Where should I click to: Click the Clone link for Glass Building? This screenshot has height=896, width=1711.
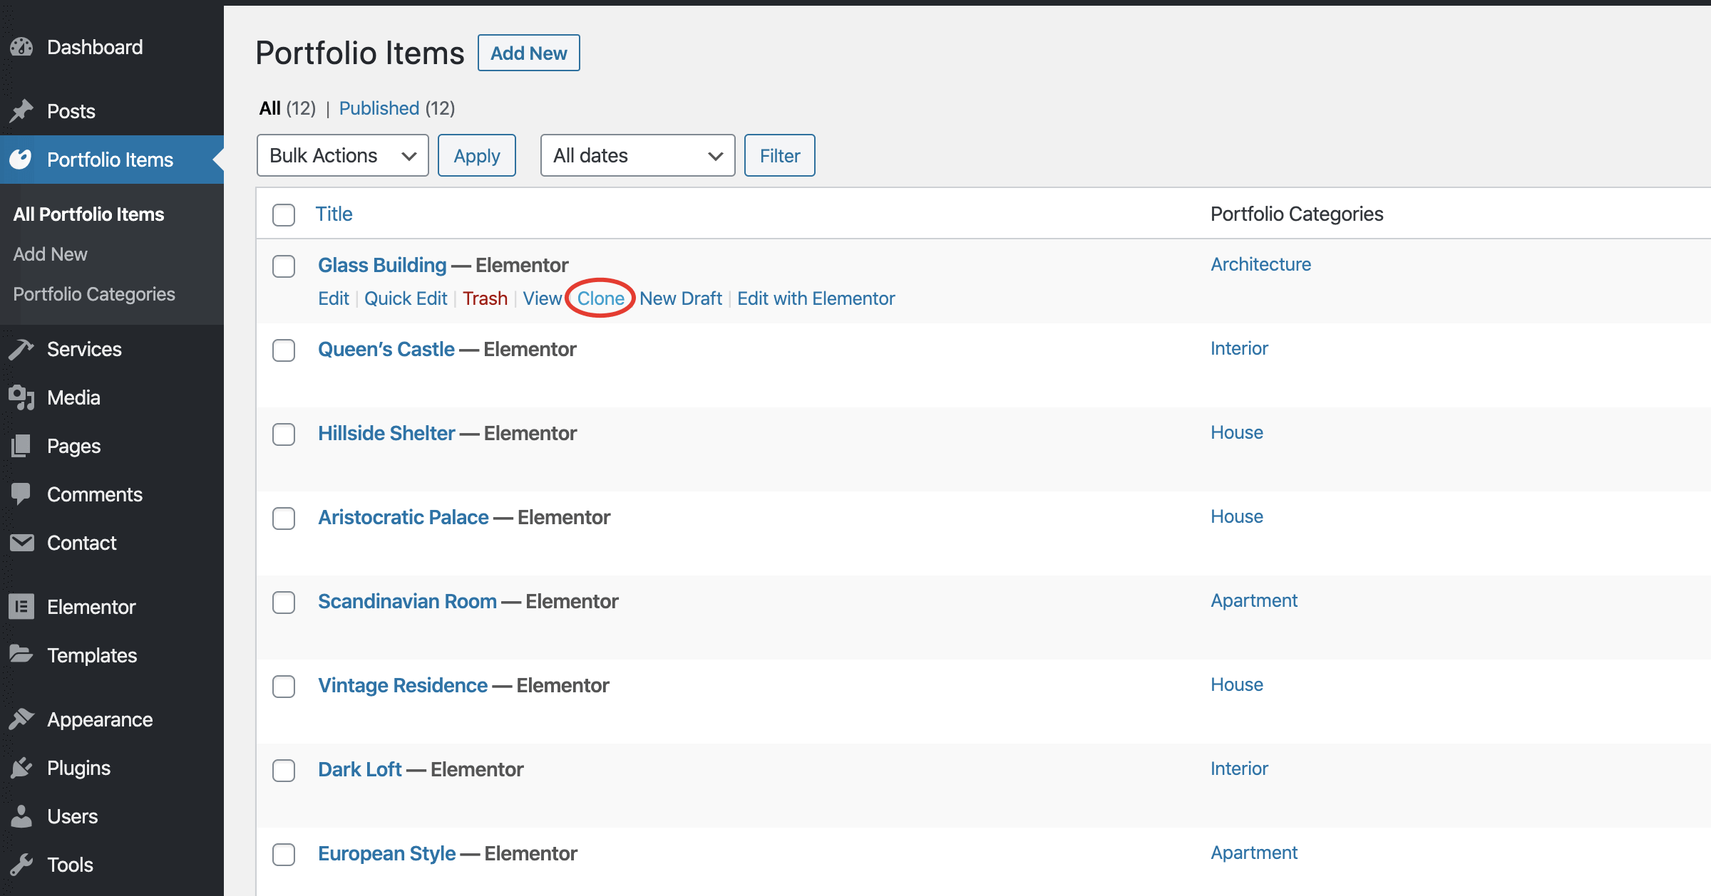(x=600, y=298)
